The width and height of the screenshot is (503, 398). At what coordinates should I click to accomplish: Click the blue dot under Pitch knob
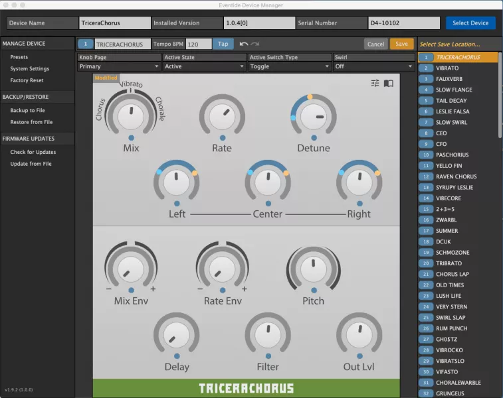[x=314, y=290]
